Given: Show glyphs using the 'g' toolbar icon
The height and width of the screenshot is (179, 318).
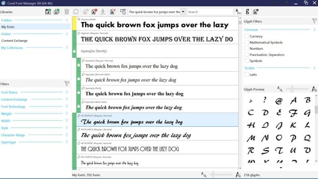Looking at the screenshot, I should tap(248, 12).
